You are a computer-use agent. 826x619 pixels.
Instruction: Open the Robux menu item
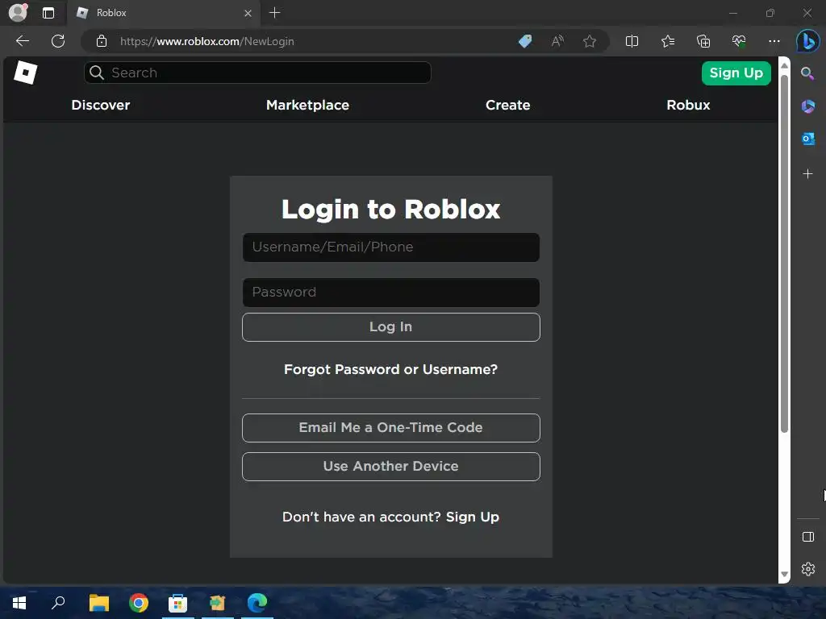tap(688, 105)
